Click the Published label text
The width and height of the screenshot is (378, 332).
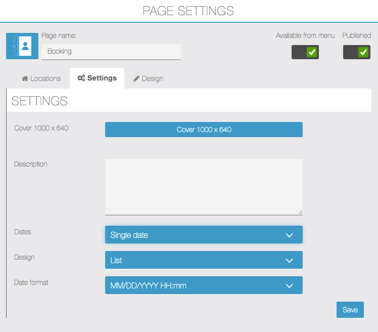point(357,35)
